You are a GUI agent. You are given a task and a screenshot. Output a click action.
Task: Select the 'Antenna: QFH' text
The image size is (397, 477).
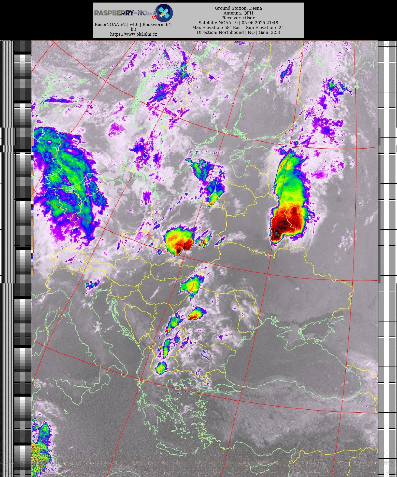tap(238, 13)
